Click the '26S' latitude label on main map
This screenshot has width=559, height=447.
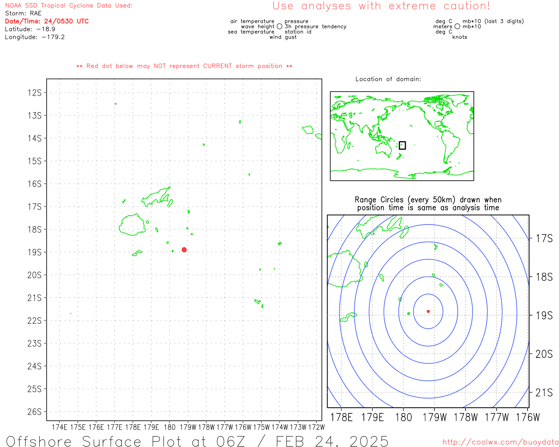(35, 412)
